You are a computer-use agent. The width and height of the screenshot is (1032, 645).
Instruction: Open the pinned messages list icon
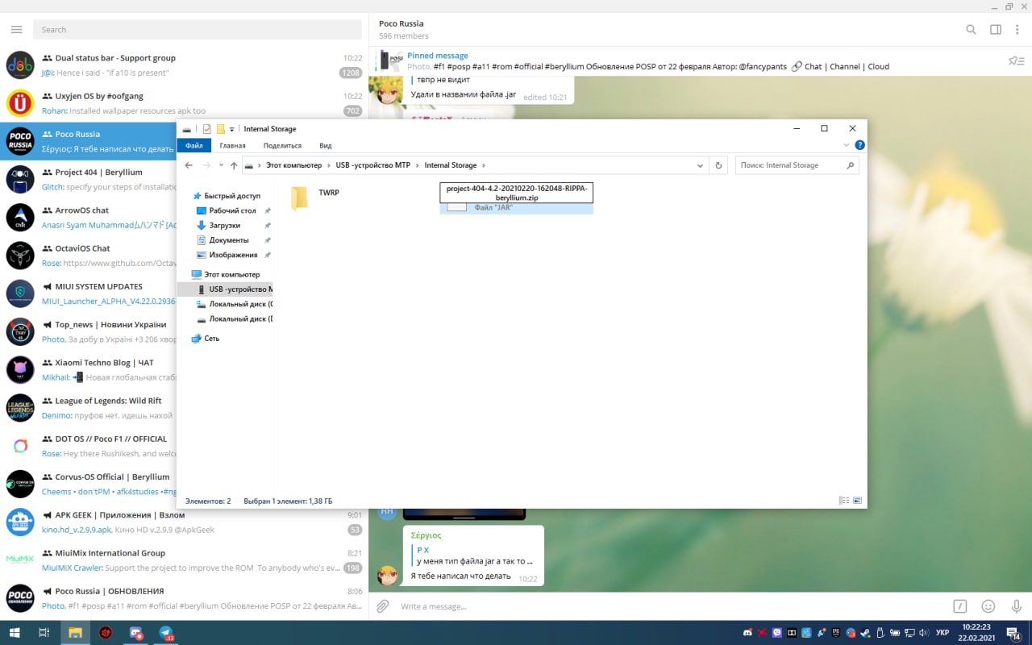coord(1016,61)
